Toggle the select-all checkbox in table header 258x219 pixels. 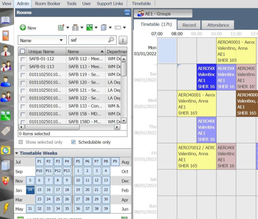point(23,52)
